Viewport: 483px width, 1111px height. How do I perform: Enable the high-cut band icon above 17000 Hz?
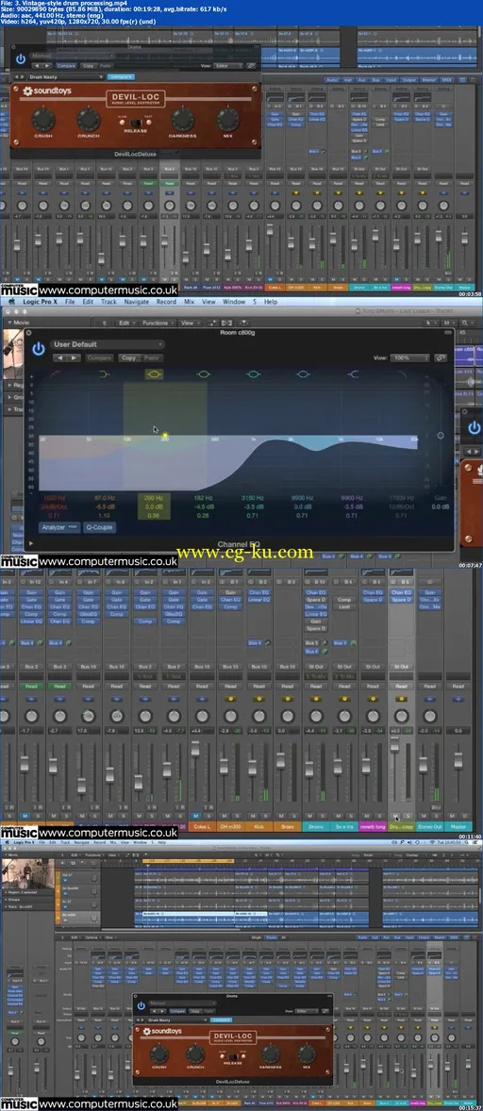point(402,373)
